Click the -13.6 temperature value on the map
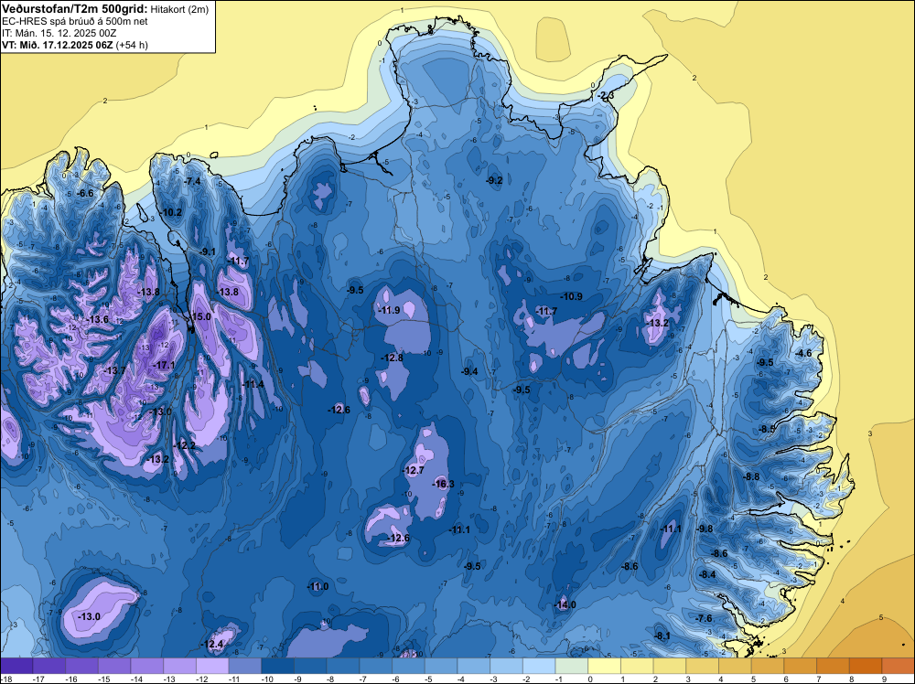The width and height of the screenshot is (915, 684). 98,319
